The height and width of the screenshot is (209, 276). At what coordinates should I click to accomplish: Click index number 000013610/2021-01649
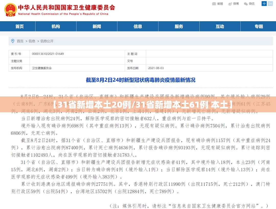coord(48,54)
